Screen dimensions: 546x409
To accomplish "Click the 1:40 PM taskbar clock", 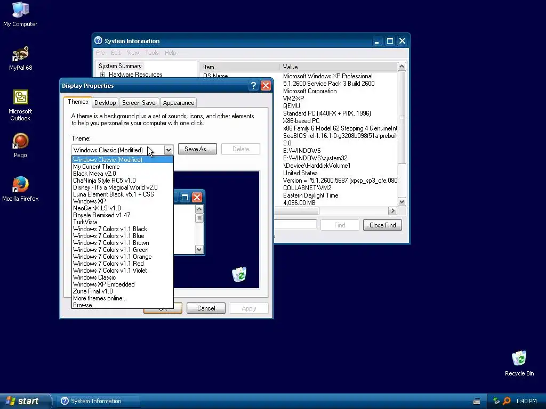I will [526, 401].
